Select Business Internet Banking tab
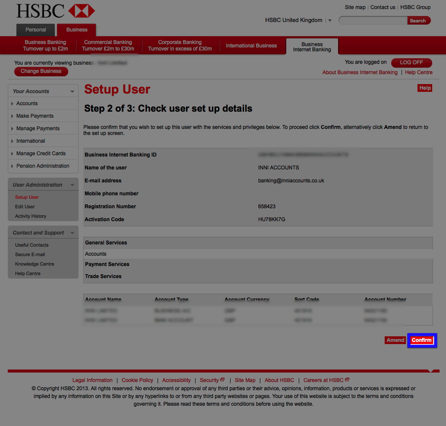The width and height of the screenshot is (446, 426). pyautogui.click(x=312, y=47)
